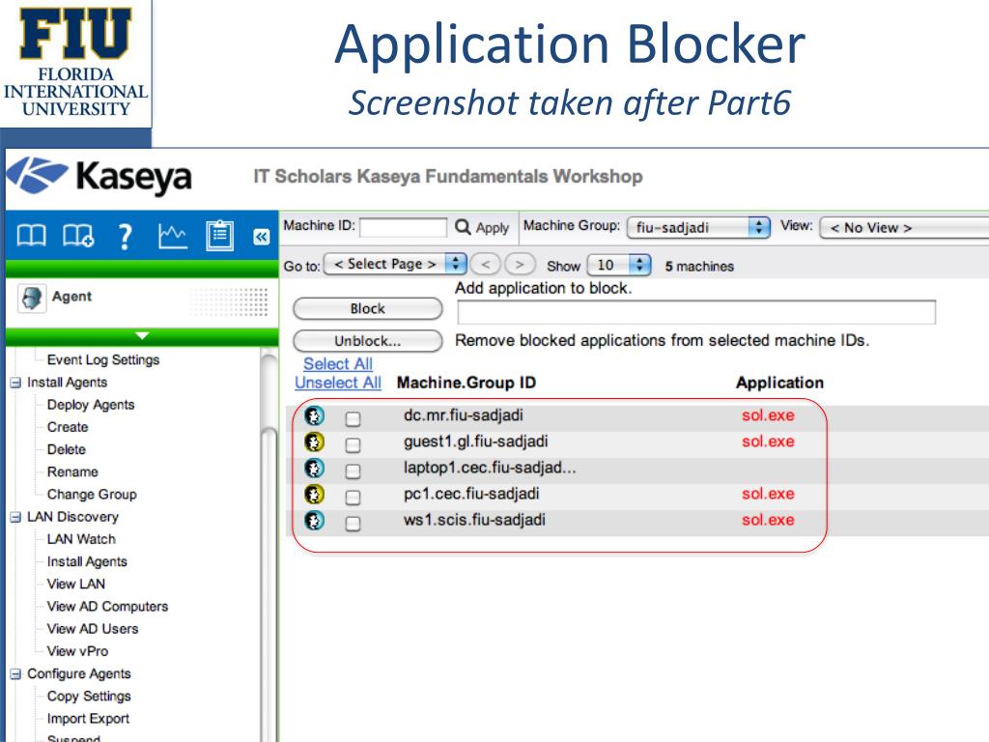Click machine name pc1.cec.fiu-sadjadi
This screenshot has width=989, height=742.
(471, 494)
